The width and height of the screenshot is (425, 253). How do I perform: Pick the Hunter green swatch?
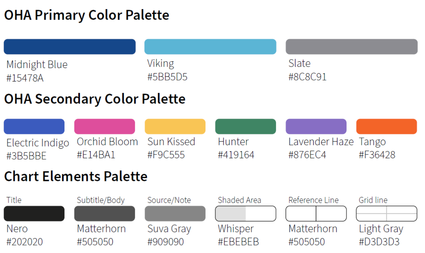[245, 126]
